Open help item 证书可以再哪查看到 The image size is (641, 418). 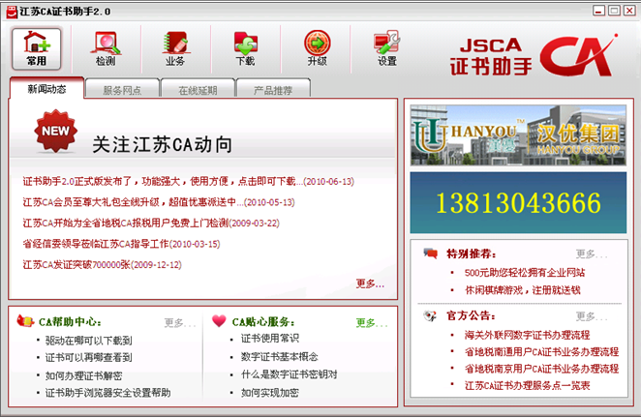click(x=89, y=358)
